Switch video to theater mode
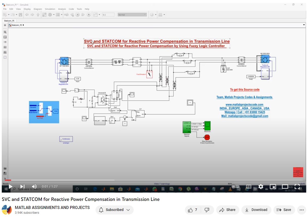 285,187
